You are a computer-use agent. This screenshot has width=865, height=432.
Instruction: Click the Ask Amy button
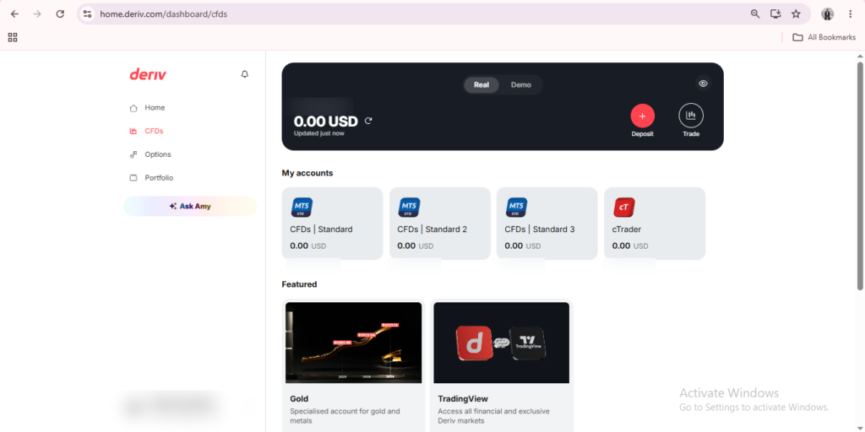(x=190, y=206)
